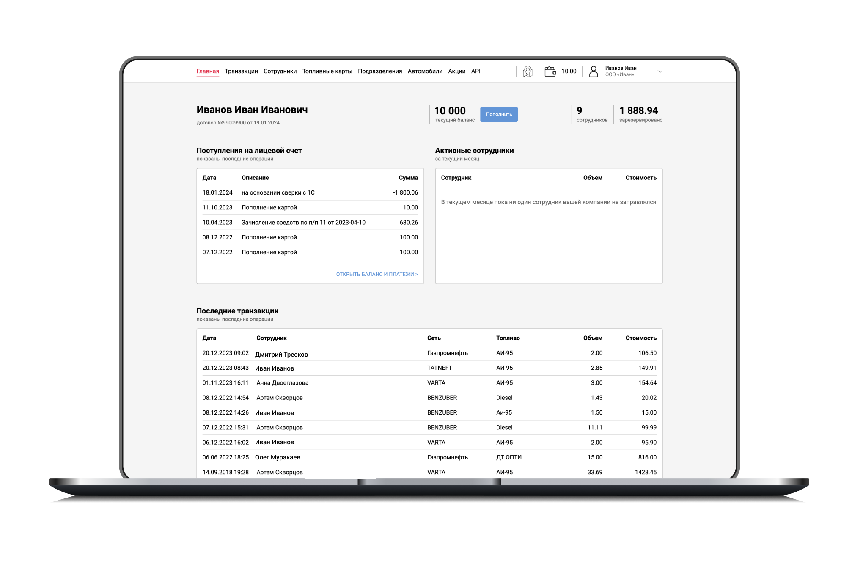This screenshot has height=561, width=863.
Task: Click the user profile avatar icon
Action: [594, 71]
